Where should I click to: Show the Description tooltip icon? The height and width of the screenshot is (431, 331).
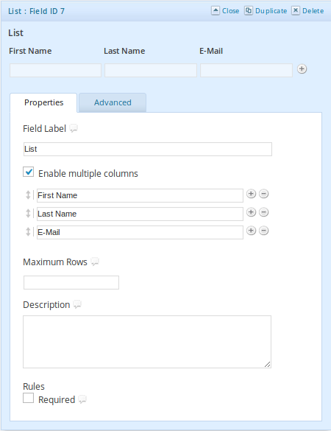click(x=77, y=304)
